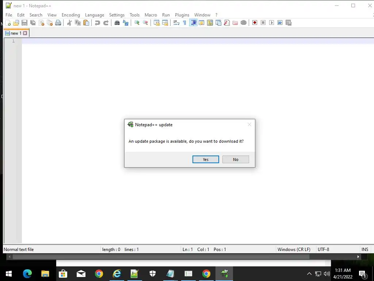Open the Windows Start menu
The height and width of the screenshot is (281, 374).
click(9, 274)
